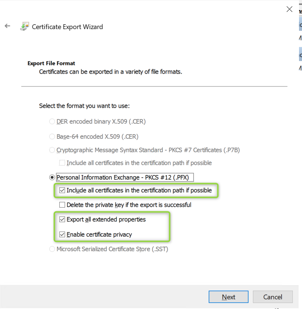
Task: Close the Certificate Export Wizard window
Action: click(289, 9)
